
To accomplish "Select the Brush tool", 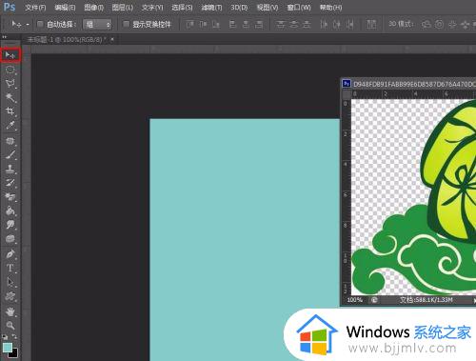I will pyautogui.click(x=10, y=155).
